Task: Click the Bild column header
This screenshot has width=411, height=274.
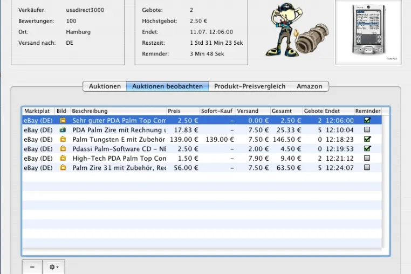Action: [63, 111]
